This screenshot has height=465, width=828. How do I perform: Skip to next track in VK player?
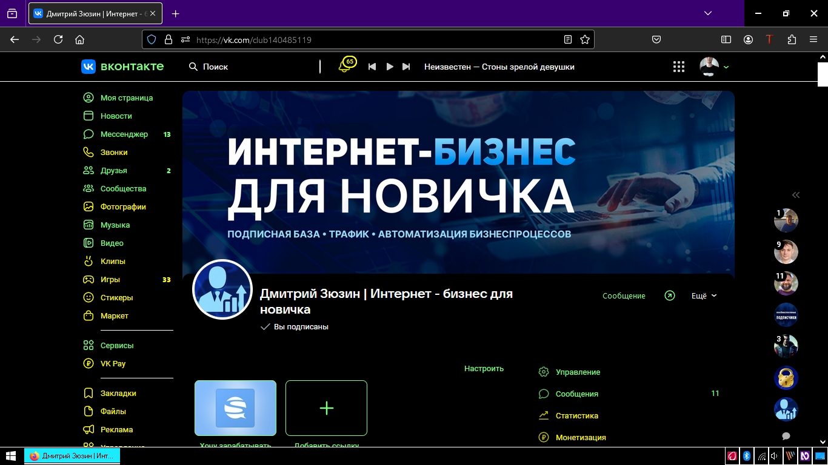(406, 67)
